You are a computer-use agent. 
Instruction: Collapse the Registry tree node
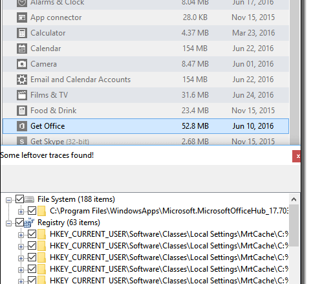[8, 223]
